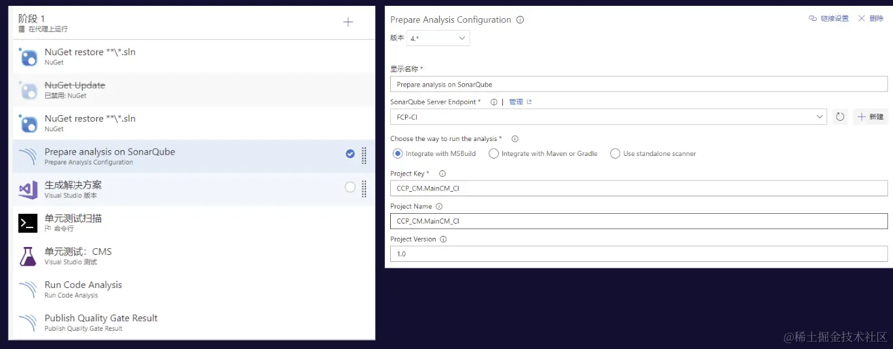Click SonarQube icon of Publish Quality Gate Result
Viewport: 893px width, 349px height.
pyautogui.click(x=28, y=323)
